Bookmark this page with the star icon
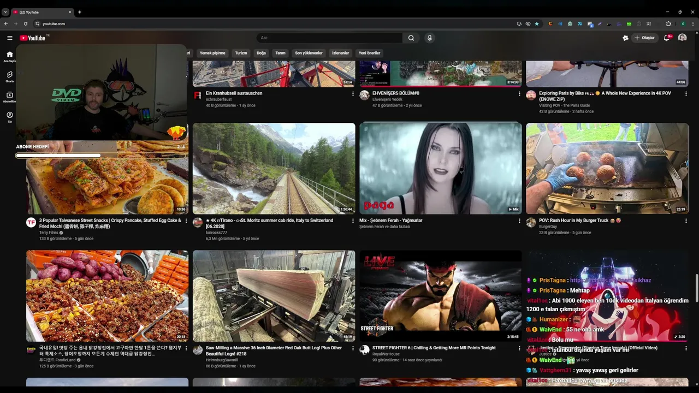Screen dimensions: 699x393 click(x=537, y=23)
